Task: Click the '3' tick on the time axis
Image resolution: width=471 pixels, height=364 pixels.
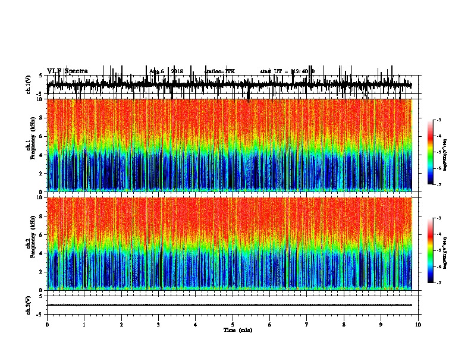Action: click(x=158, y=324)
